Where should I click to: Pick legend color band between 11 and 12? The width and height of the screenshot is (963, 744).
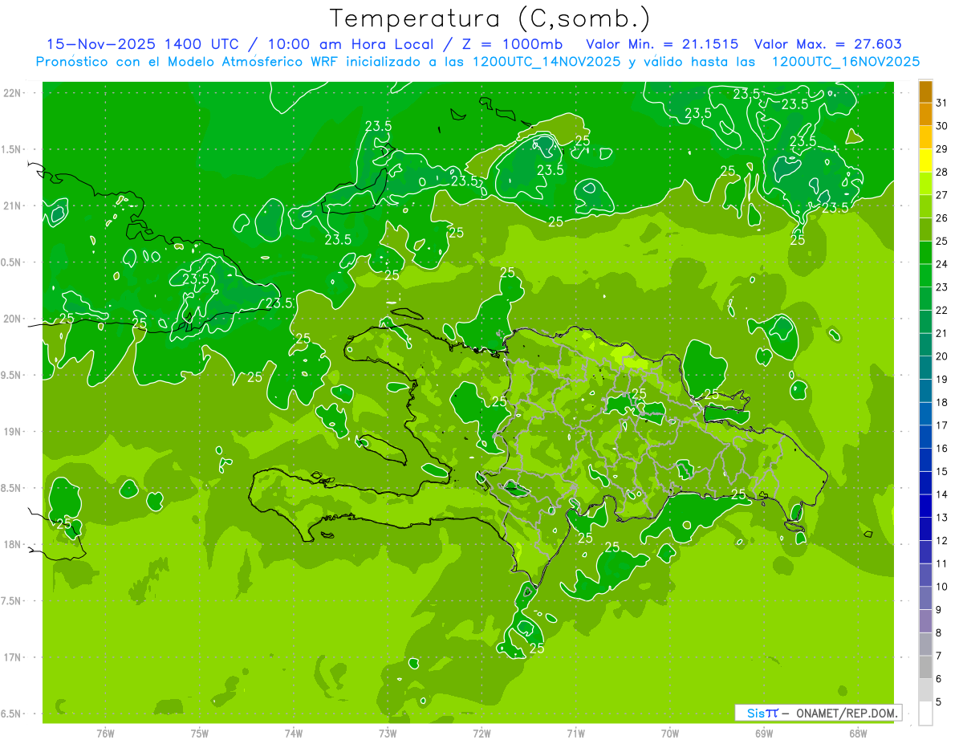coord(925,552)
